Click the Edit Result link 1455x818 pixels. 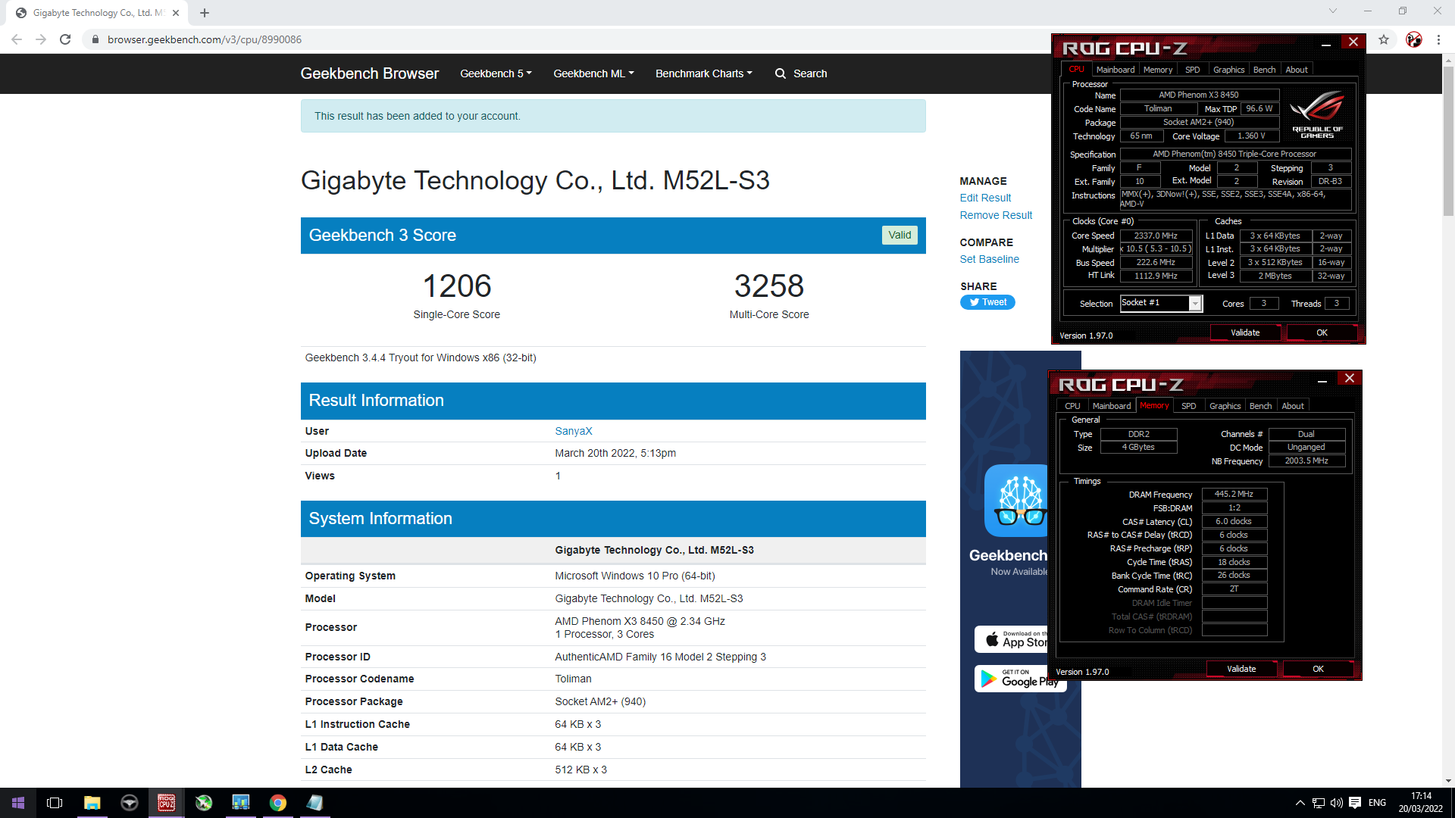coord(985,198)
